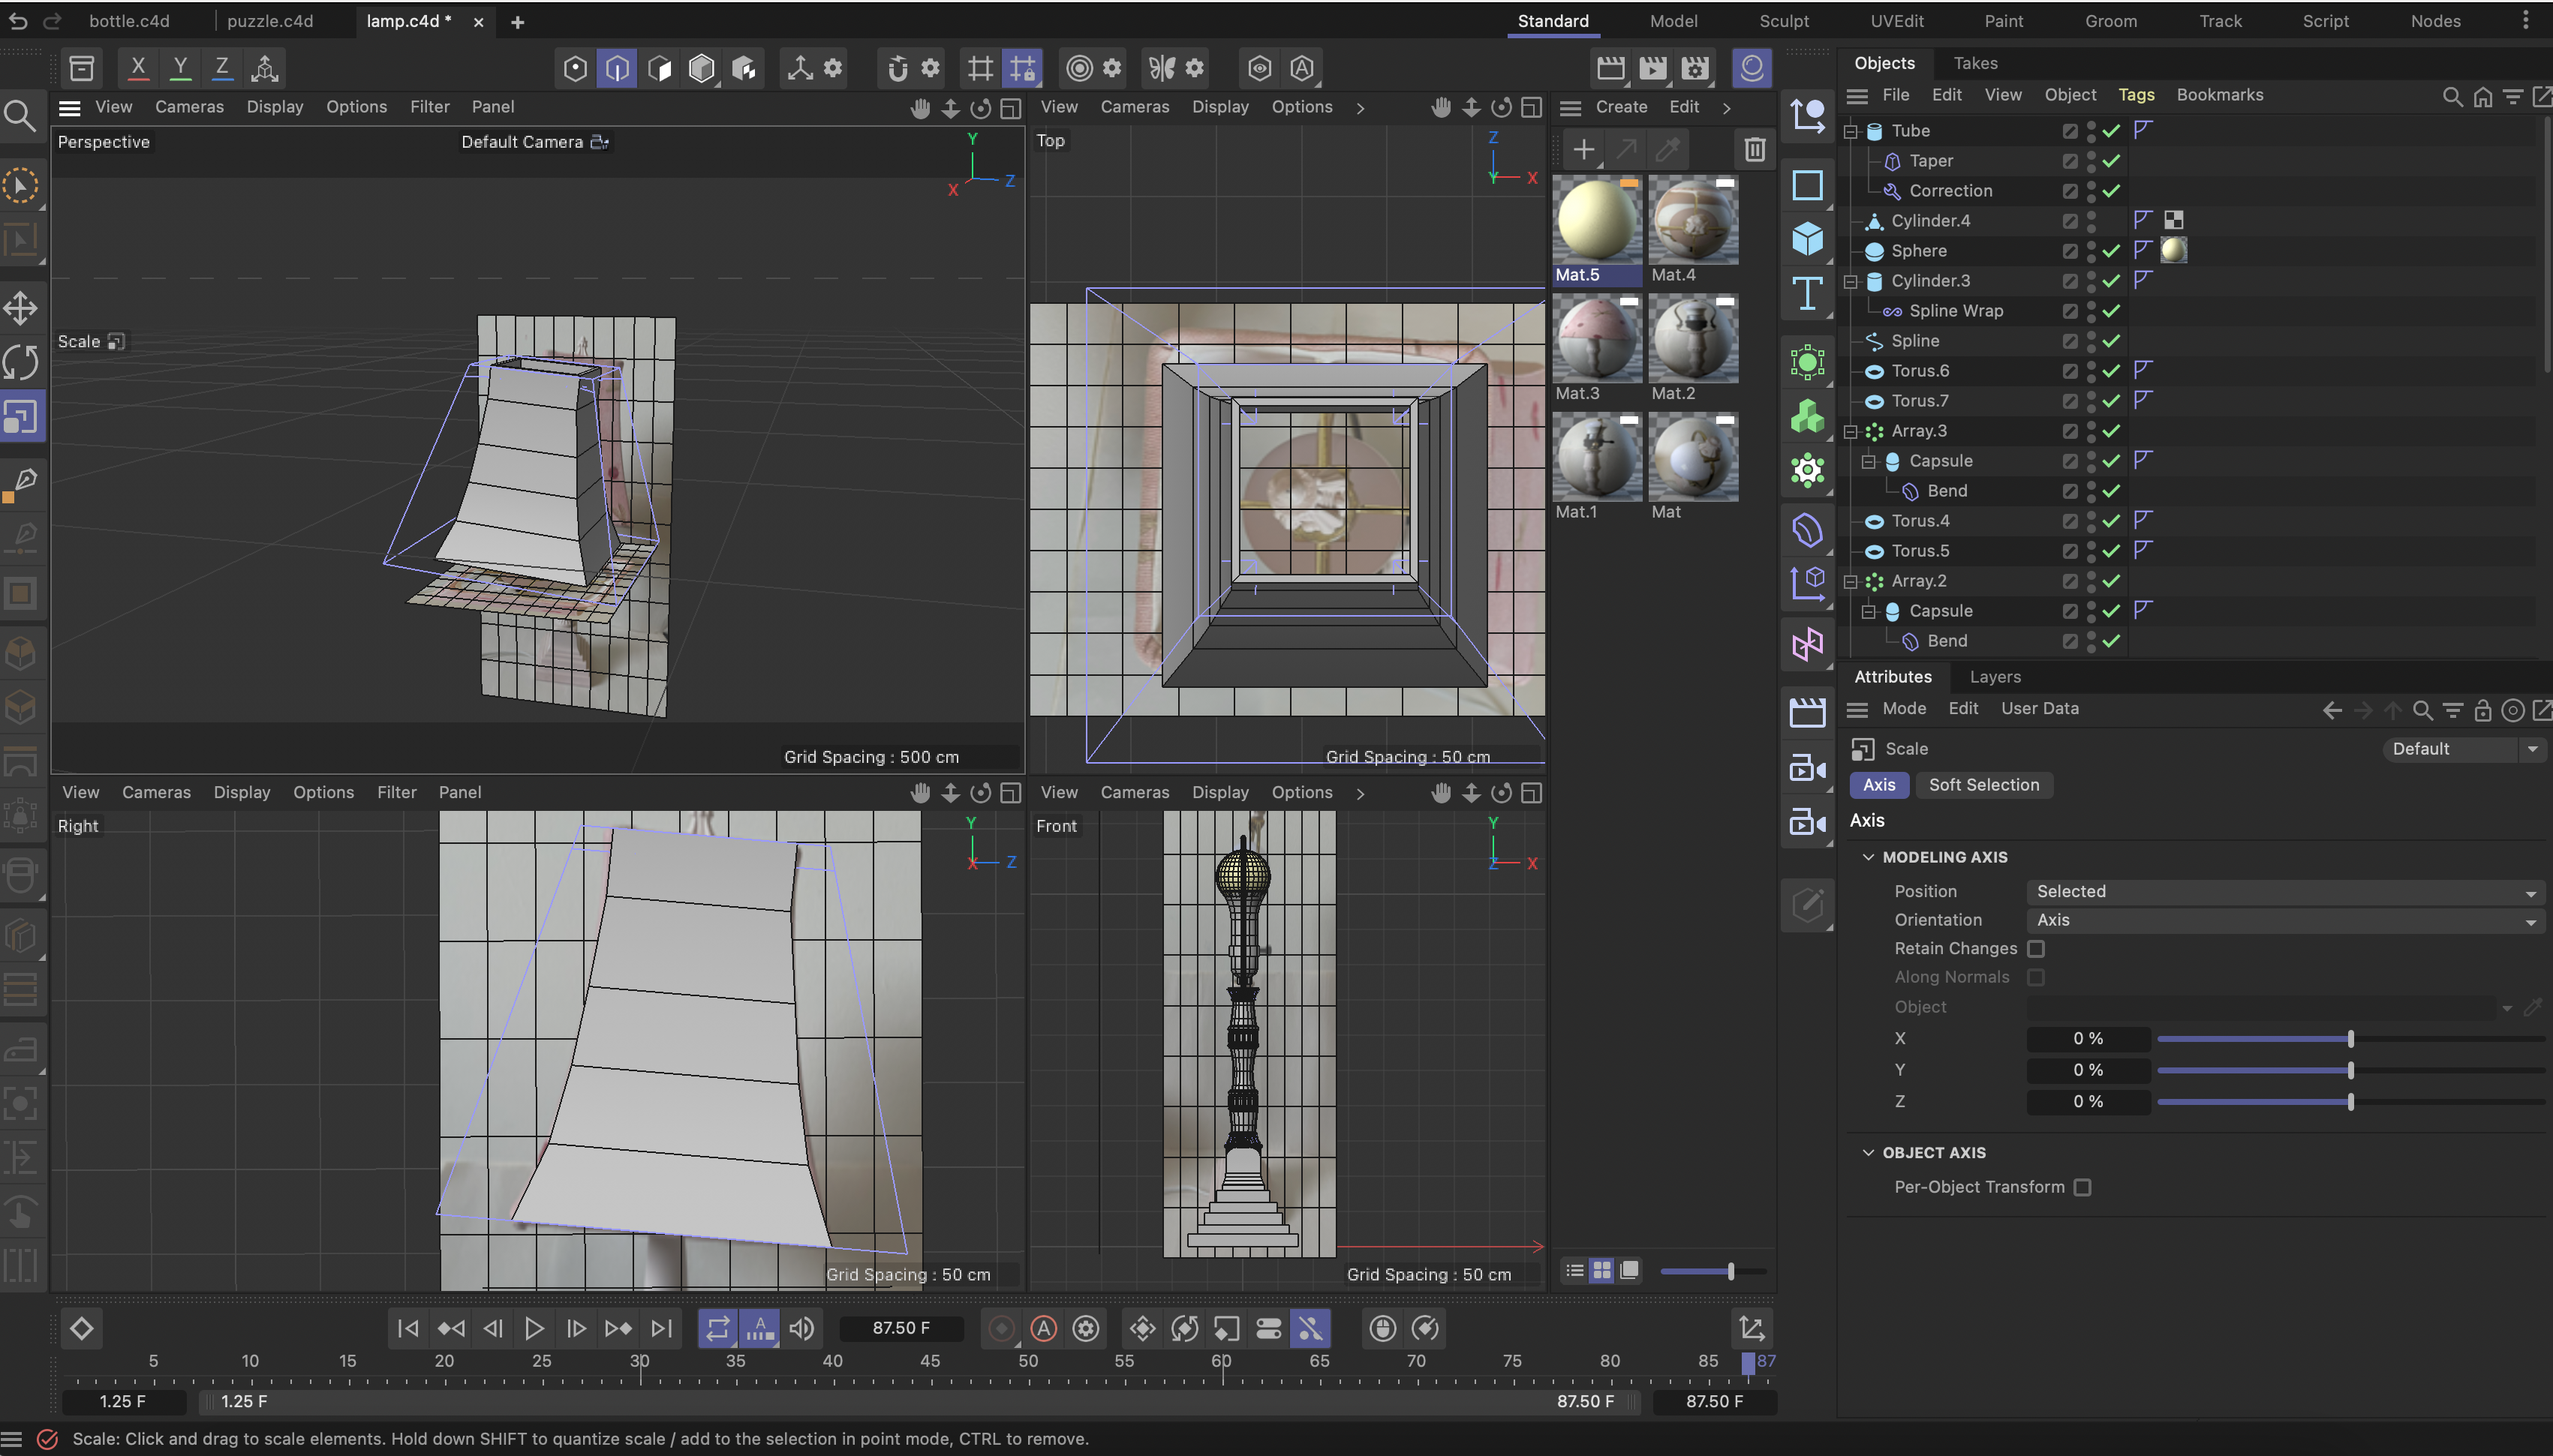
Task: Toggle X axis lock icon
Action: point(138,68)
